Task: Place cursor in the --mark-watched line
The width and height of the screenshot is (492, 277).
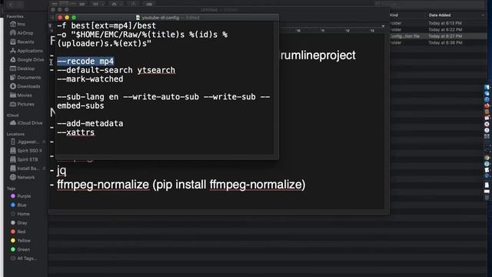Action: pos(90,79)
